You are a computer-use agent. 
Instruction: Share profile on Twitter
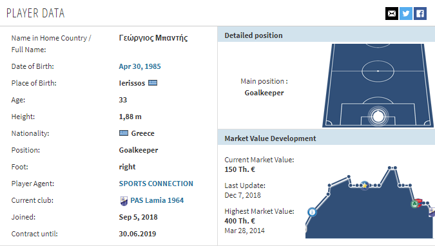coord(406,14)
